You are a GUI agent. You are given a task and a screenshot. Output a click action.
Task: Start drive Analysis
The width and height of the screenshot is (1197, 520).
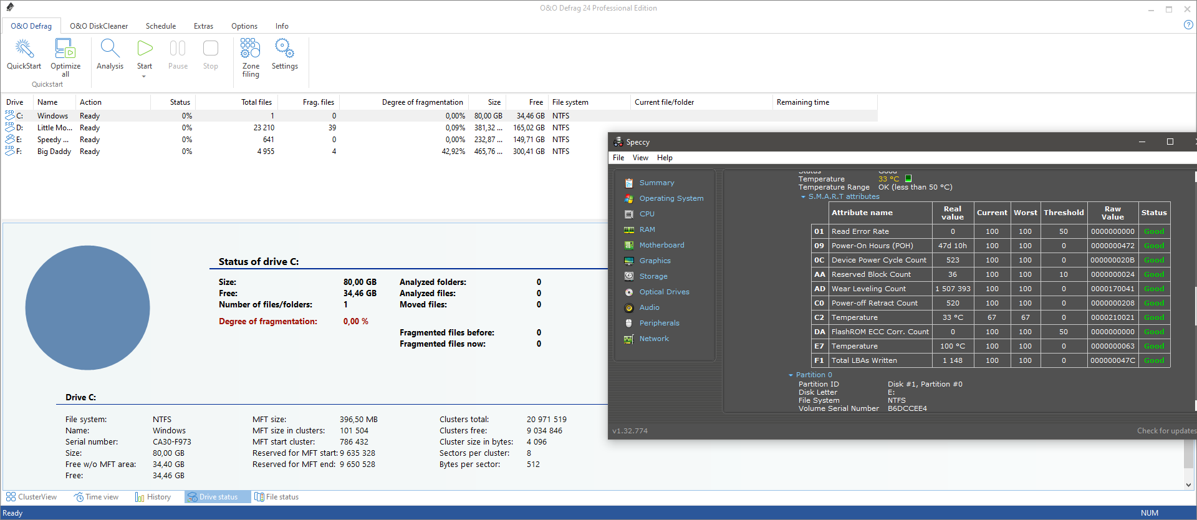point(110,54)
